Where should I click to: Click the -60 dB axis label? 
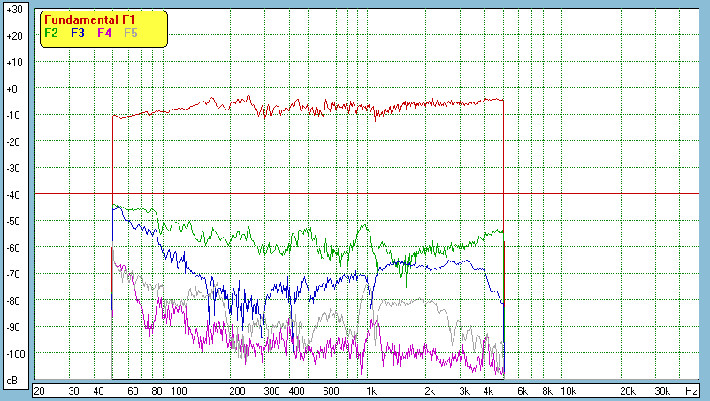13,247
